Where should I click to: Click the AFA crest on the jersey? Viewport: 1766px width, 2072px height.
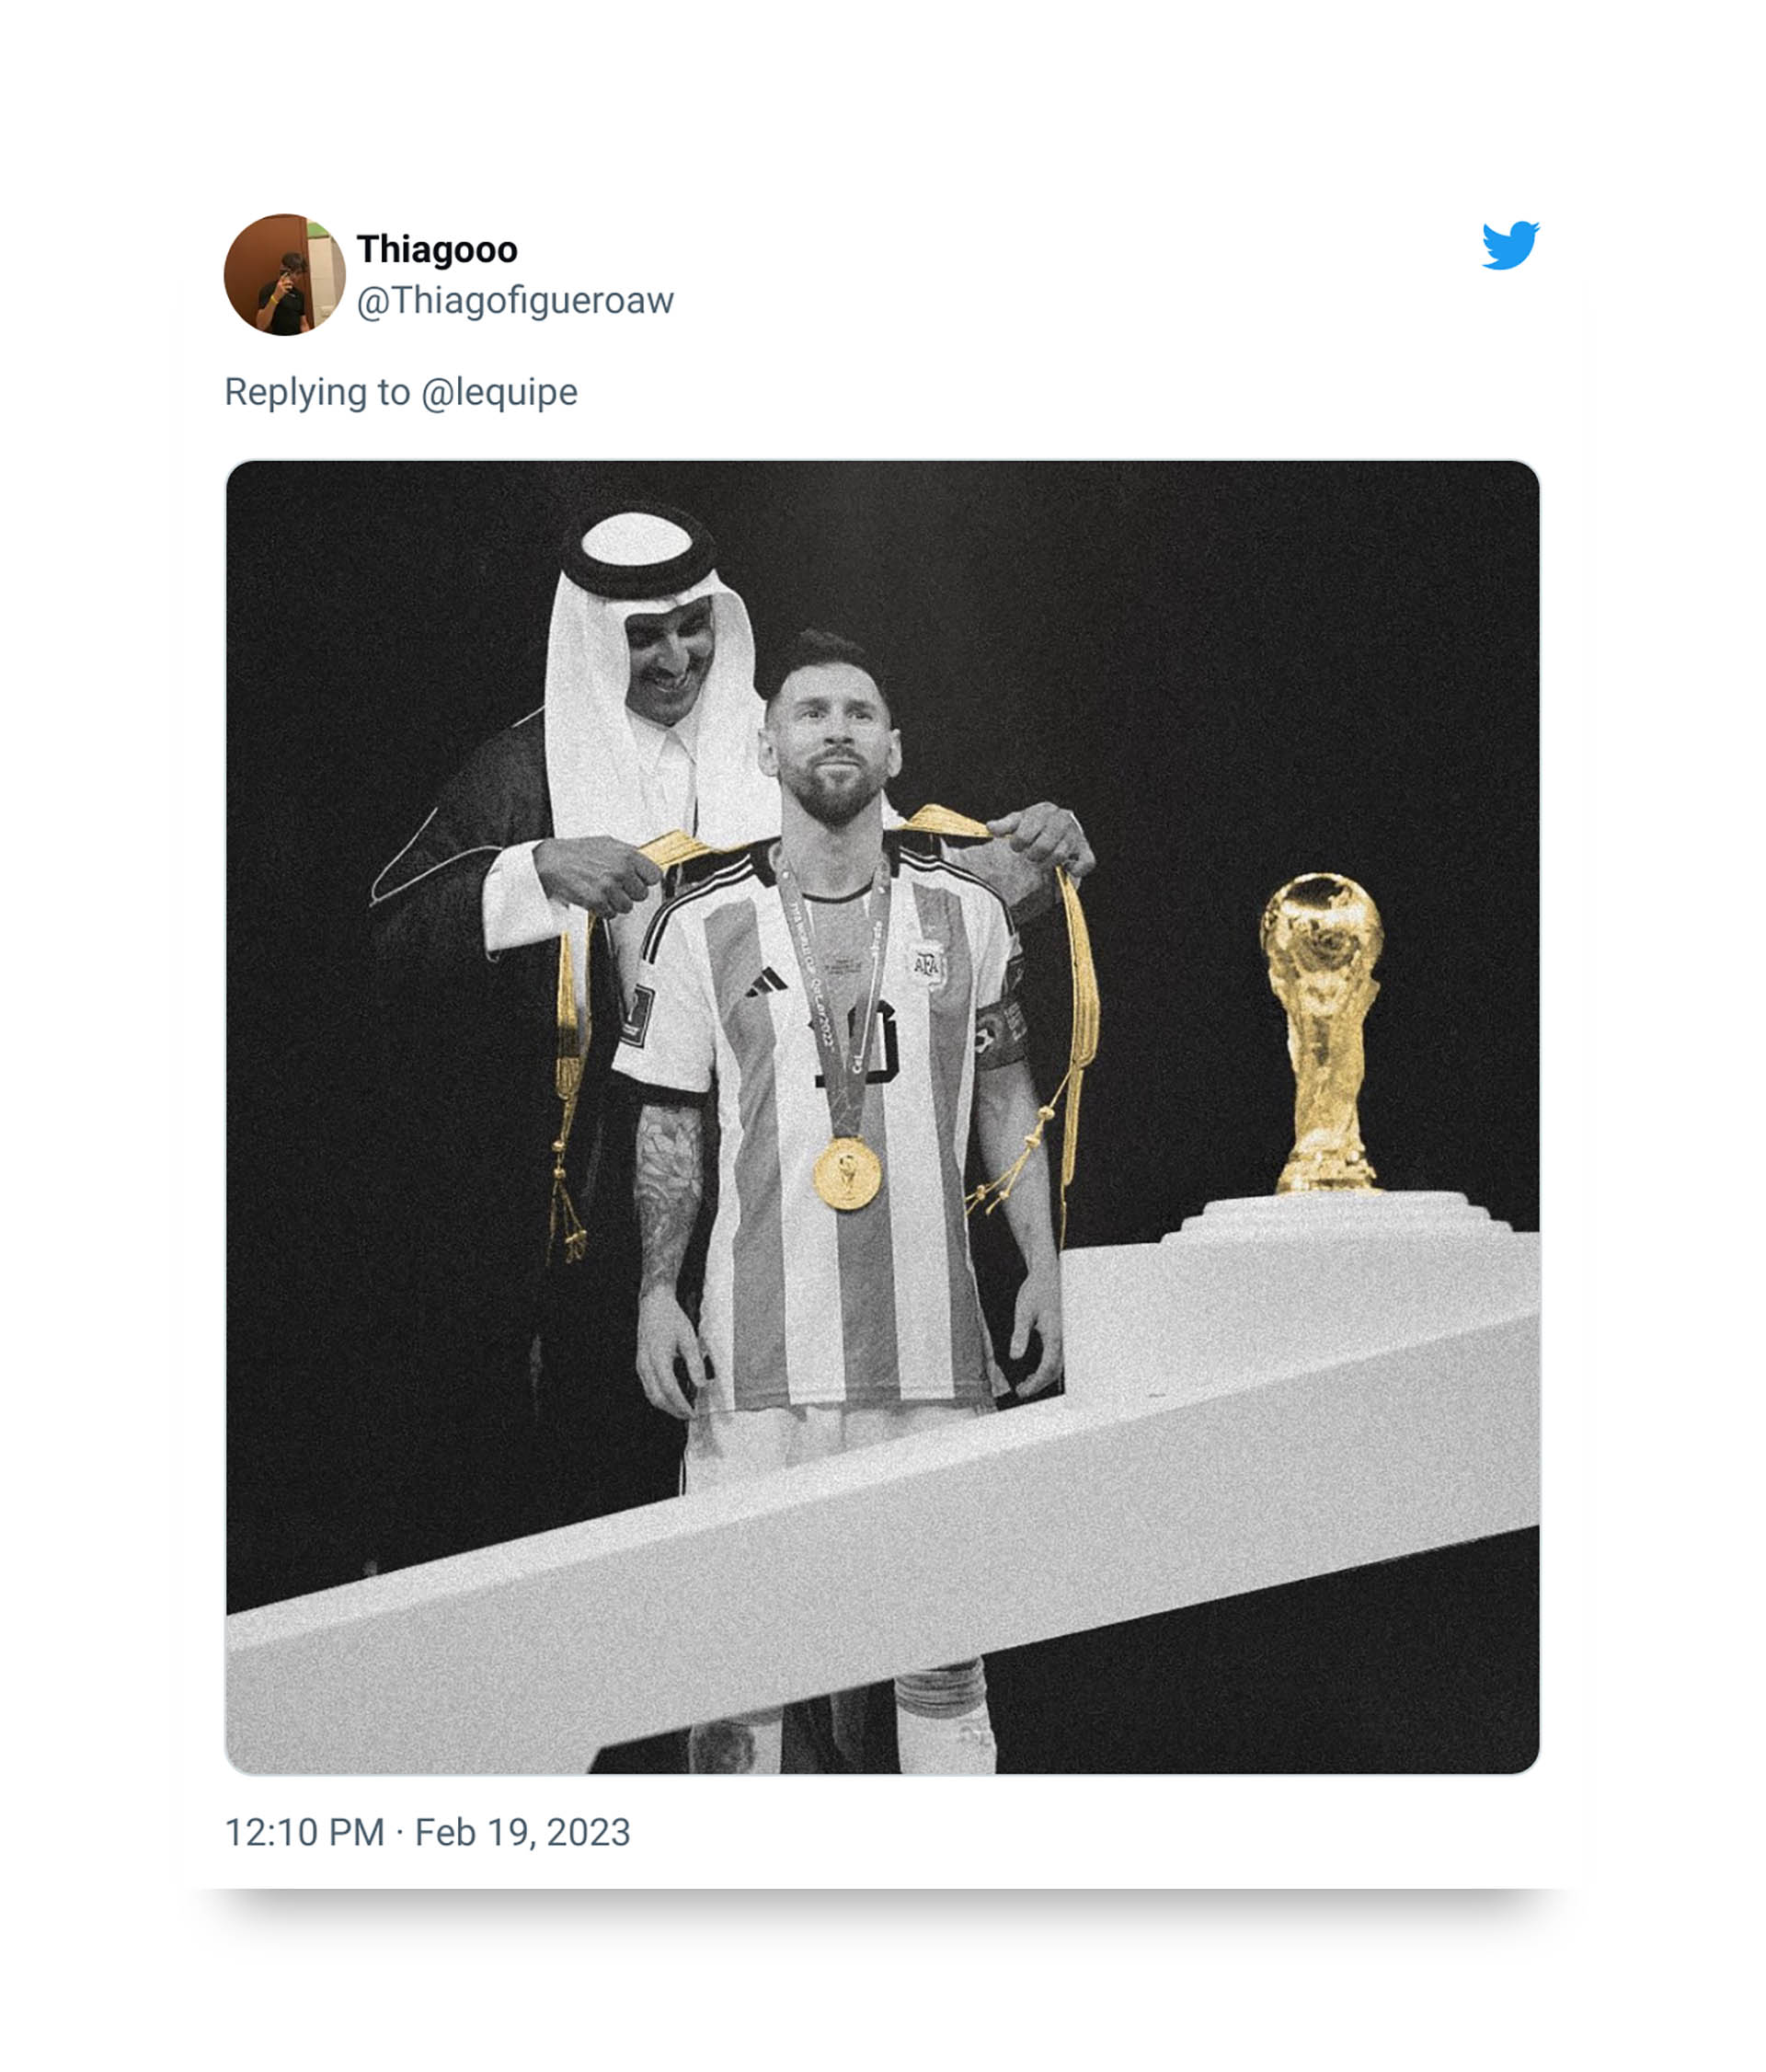pos(925,963)
